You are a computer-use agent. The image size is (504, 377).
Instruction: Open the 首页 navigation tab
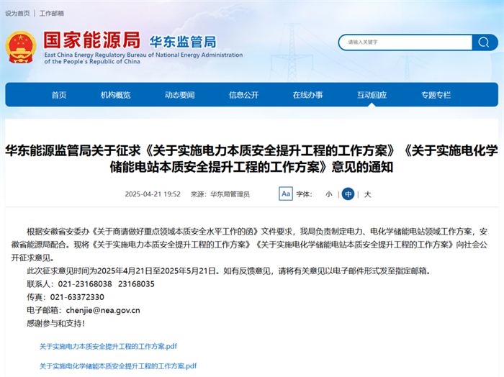pyautogui.click(x=59, y=95)
